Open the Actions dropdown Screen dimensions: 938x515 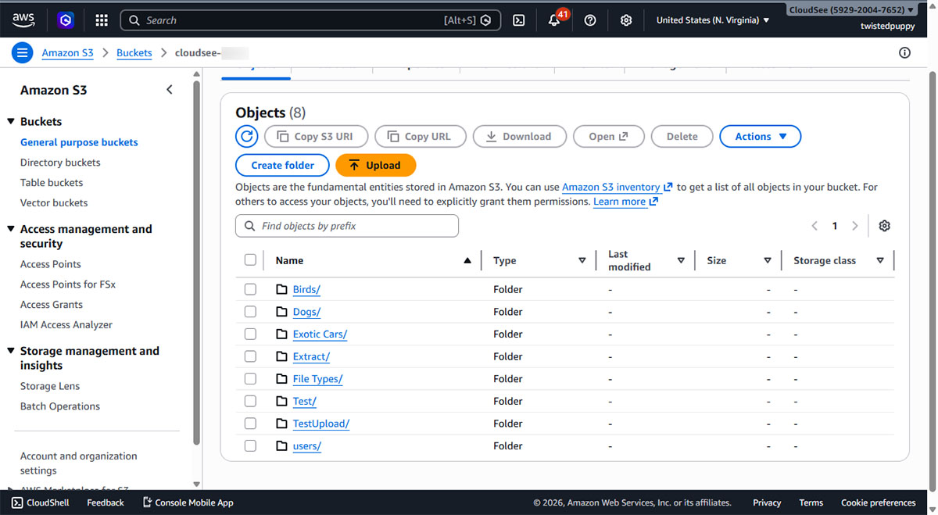coord(761,136)
